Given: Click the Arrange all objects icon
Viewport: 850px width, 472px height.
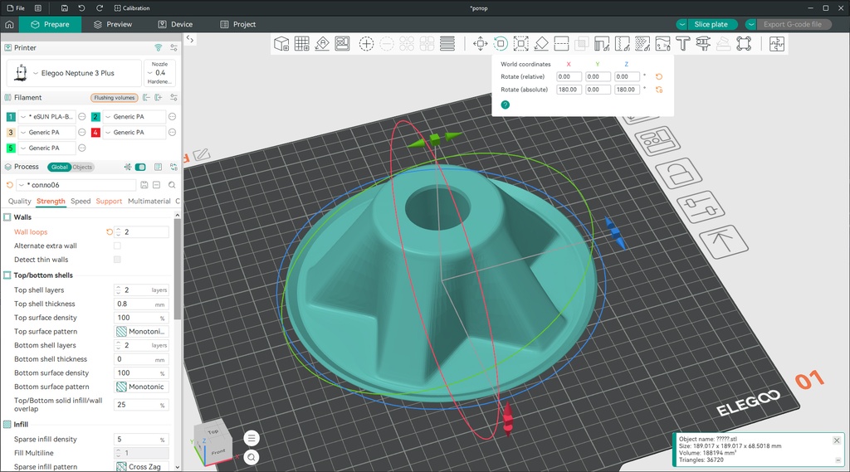Looking at the screenshot, I should coord(342,43).
